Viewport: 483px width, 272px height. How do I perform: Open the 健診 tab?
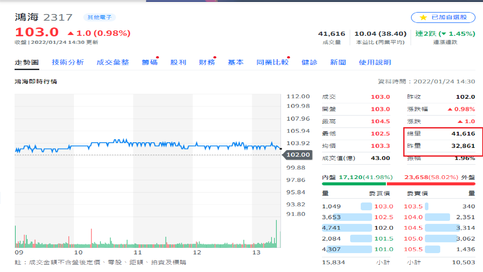click(x=309, y=62)
